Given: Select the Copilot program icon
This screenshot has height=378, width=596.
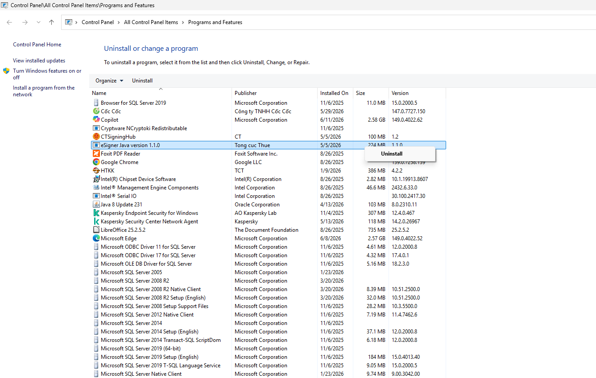Looking at the screenshot, I should point(96,119).
